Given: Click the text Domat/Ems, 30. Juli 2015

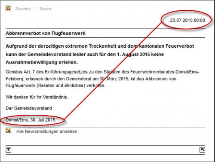Looking at the screenshot, I should (31, 120).
